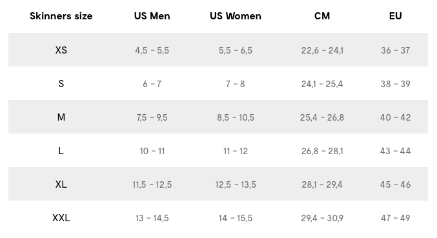Image resolution: width=437 pixels, height=238 pixels.
Task: Click US Men value 4,5 – 5,5
Action: pos(152,50)
